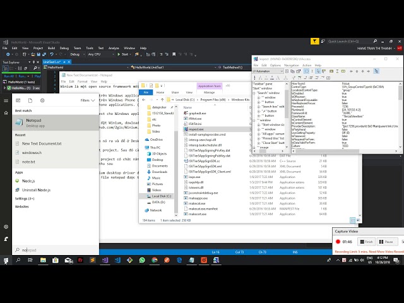Click the Test Explorer search icon
Image resolution: width=404 pixels, height=303 pixels.
[x=35, y=68]
